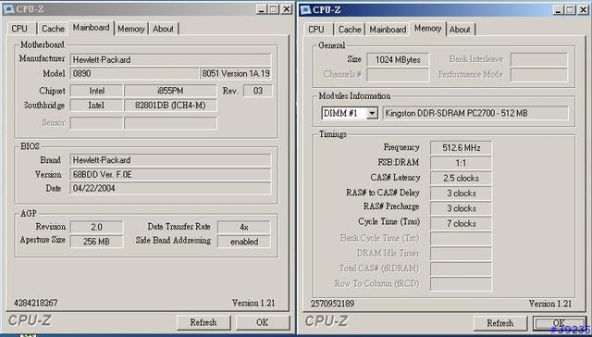Click the Model field 0890

coord(134,73)
